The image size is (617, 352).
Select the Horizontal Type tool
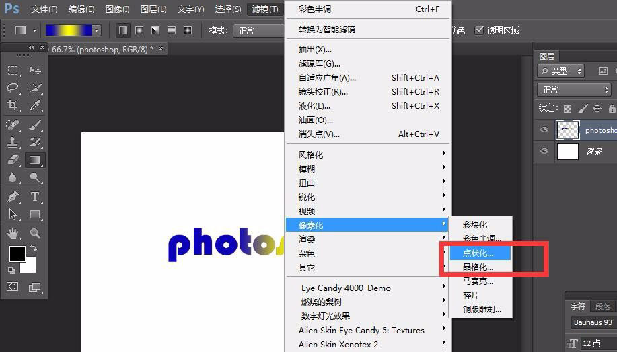click(x=35, y=196)
